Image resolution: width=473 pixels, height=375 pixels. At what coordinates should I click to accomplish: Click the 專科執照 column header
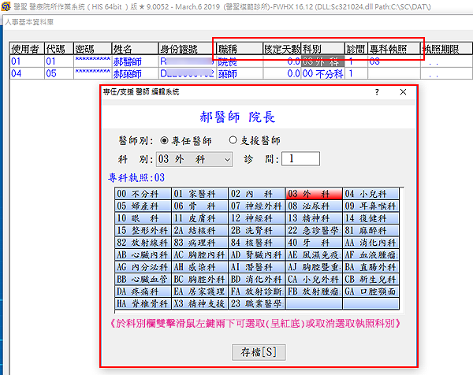(390, 48)
